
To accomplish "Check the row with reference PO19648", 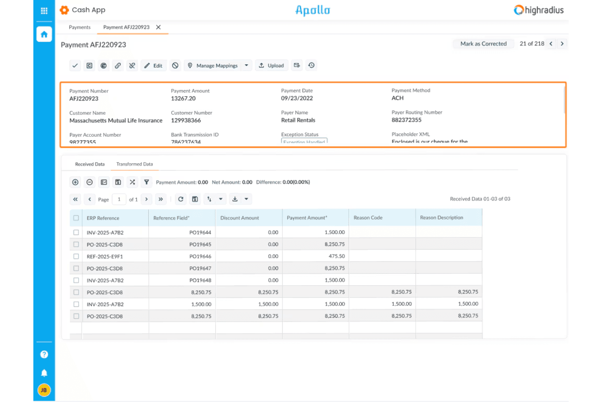I will tap(76, 280).
